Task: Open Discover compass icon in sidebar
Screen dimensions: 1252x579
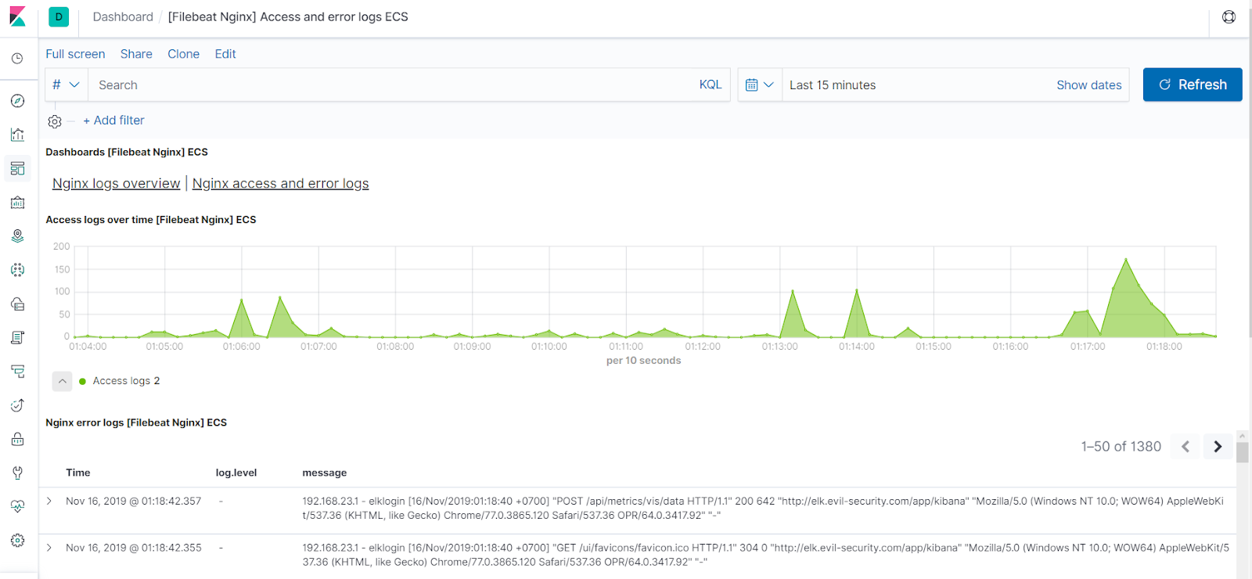Action: tap(17, 101)
